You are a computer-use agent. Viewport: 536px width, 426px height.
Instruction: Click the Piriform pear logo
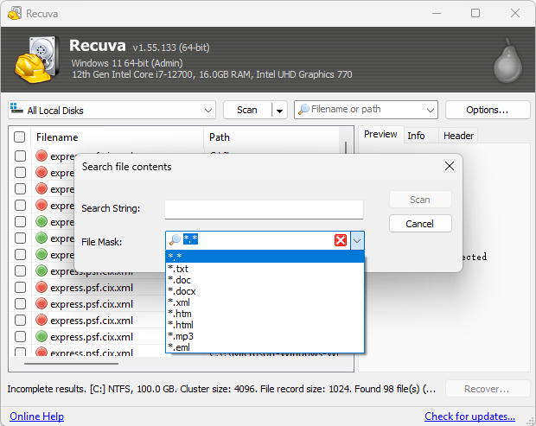507,60
